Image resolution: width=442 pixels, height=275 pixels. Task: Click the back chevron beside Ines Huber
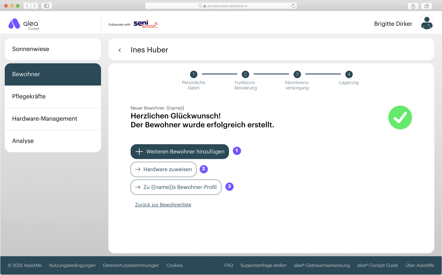tap(120, 50)
